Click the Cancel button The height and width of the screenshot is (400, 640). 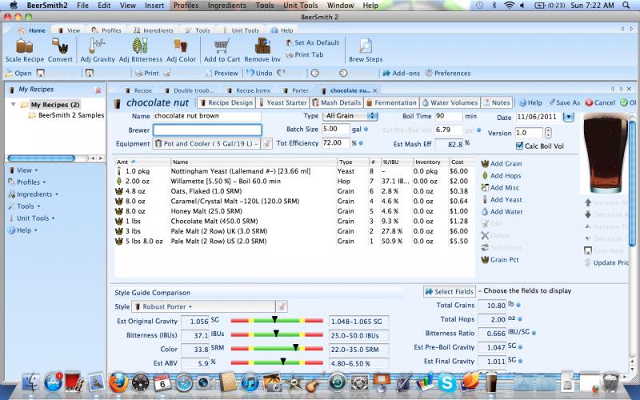600,103
